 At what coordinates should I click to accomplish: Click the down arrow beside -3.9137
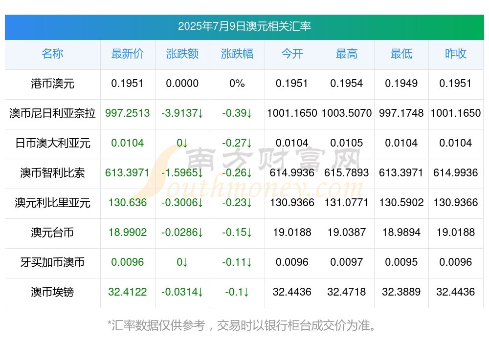(x=200, y=113)
